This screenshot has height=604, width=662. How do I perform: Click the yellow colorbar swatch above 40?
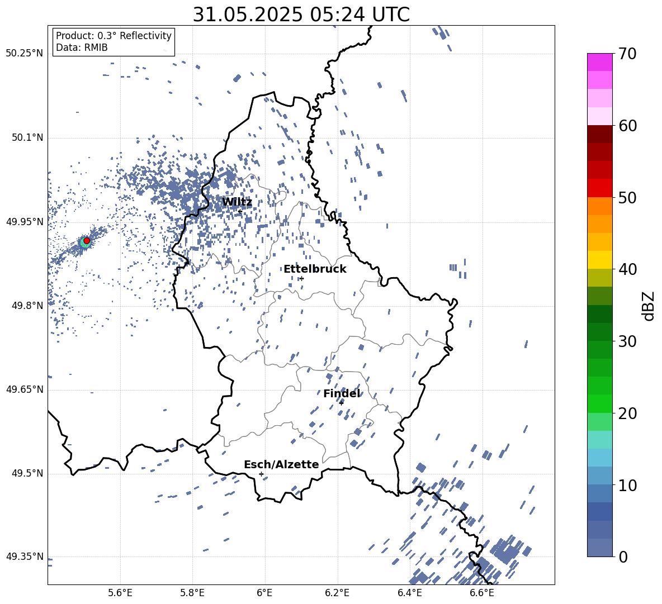pyautogui.click(x=599, y=260)
